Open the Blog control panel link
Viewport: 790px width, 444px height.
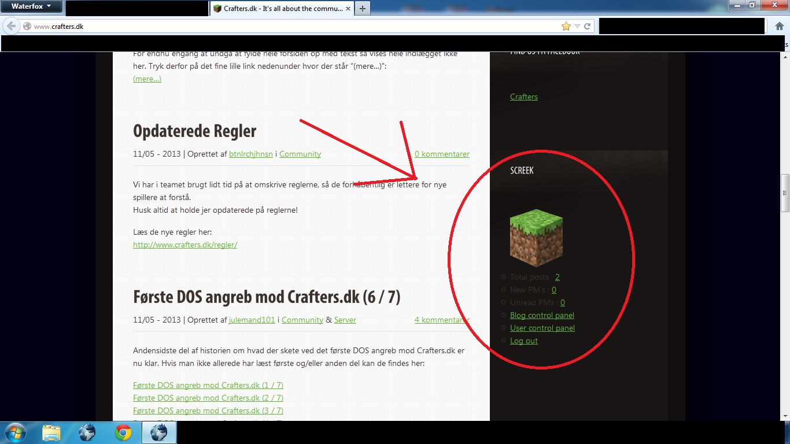(x=542, y=315)
